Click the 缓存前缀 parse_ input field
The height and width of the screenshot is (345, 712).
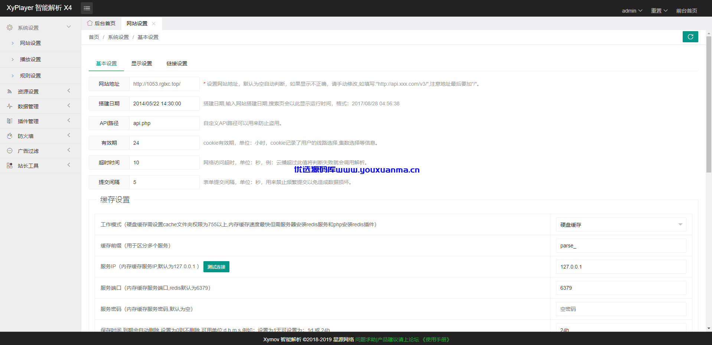pyautogui.click(x=621, y=246)
